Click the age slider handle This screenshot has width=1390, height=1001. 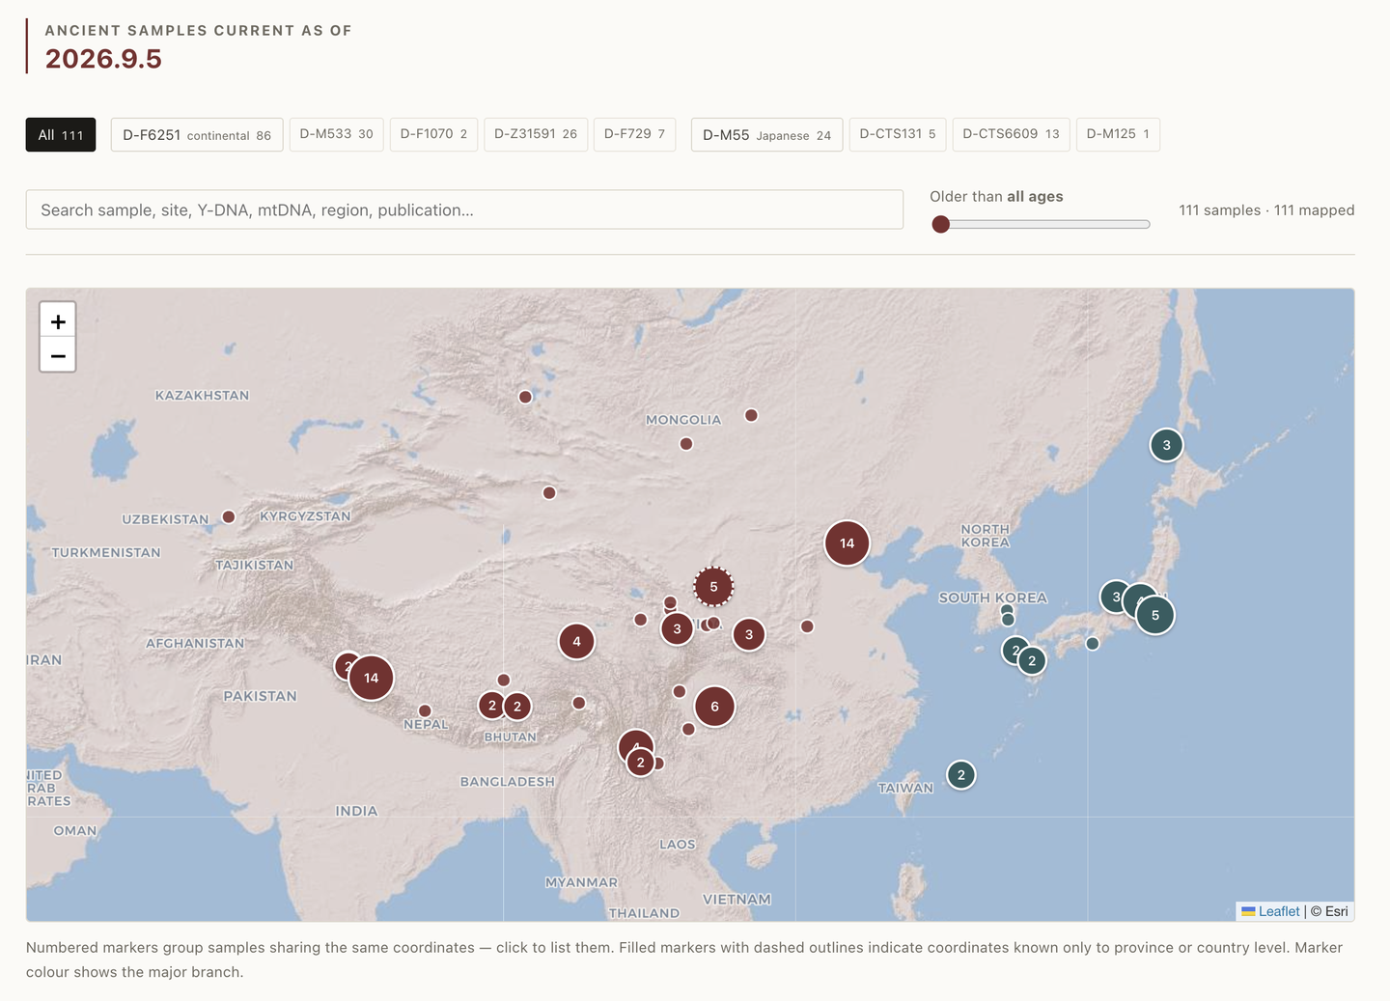point(941,225)
